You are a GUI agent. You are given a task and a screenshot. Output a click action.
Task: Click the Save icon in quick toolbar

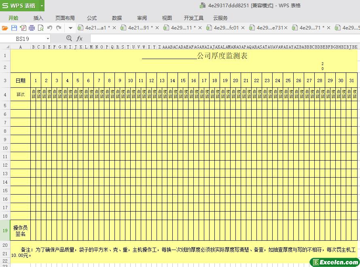coord(14,28)
